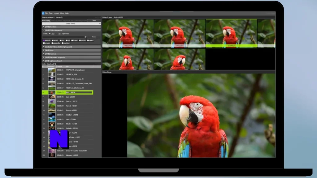Image resolution: width=317 pixels, height=178 pixels.
Task: Open scene thumbnail at 00:00:04
Action: [x=180, y=33]
